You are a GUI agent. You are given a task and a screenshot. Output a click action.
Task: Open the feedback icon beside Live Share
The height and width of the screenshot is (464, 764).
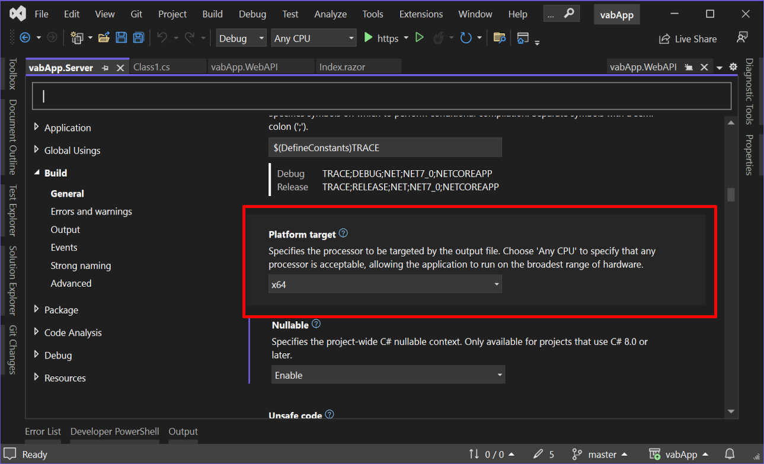(x=742, y=38)
